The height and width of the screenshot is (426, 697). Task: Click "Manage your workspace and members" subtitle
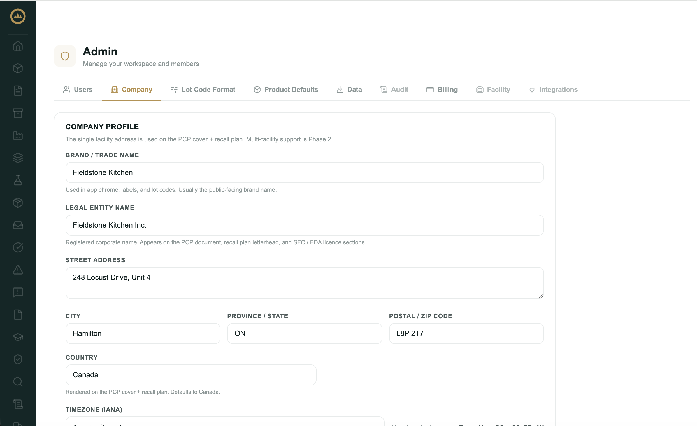pyautogui.click(x=141, y=64)
